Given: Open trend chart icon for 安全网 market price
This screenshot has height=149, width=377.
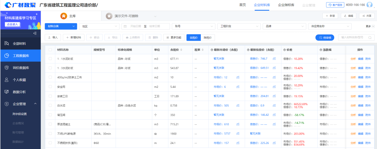Looking at the screenshot, I should point(238,87).
